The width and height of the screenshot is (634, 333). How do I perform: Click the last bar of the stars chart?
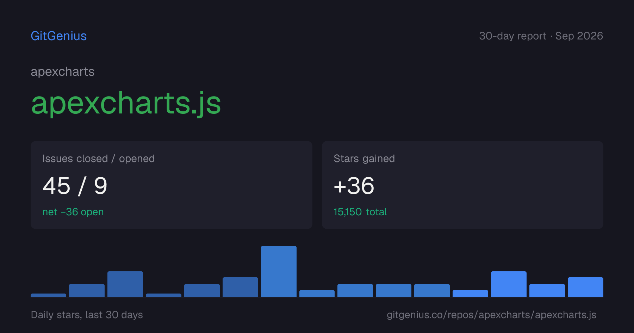[585, 287]
